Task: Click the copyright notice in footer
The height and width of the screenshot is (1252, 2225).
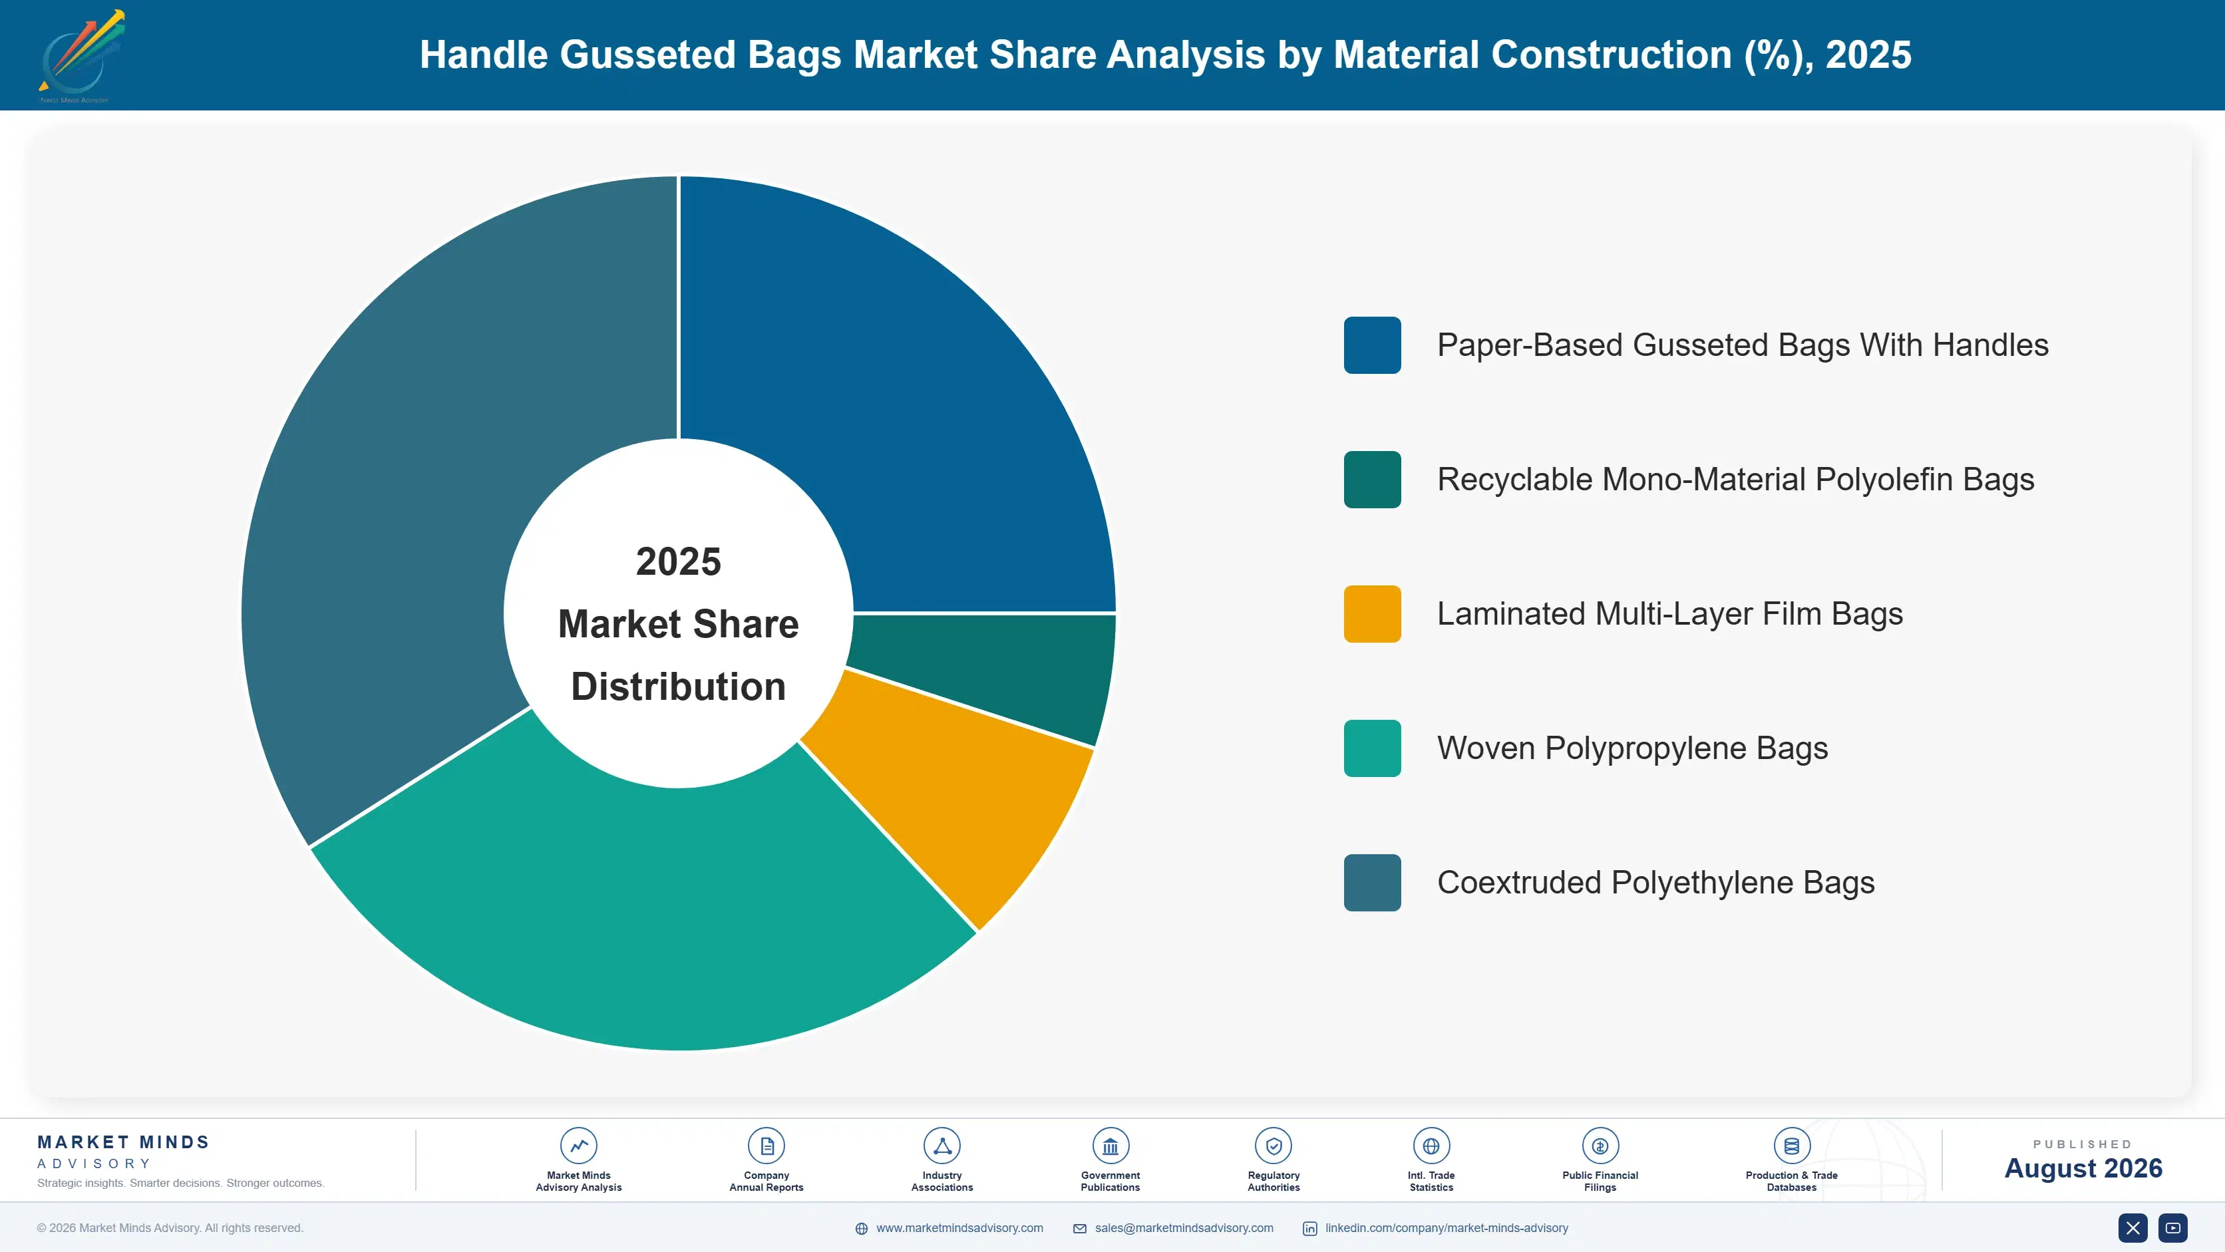Action: pyautogui.click(x=170, y=1228)
